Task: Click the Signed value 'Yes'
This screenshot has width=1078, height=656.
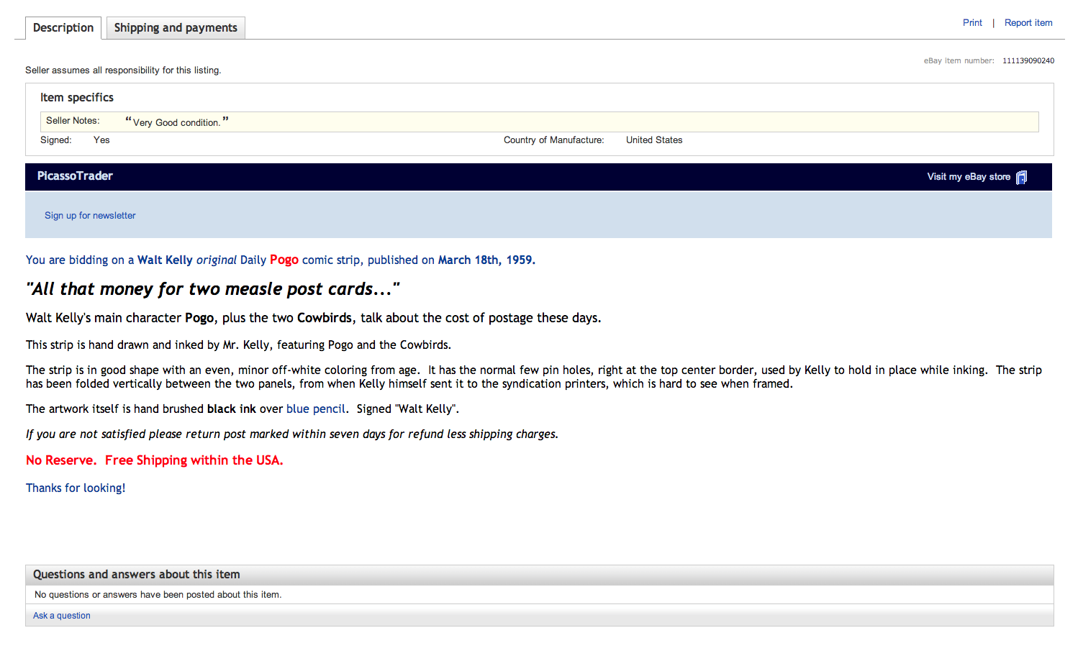Action: click(x=101, y=140)
